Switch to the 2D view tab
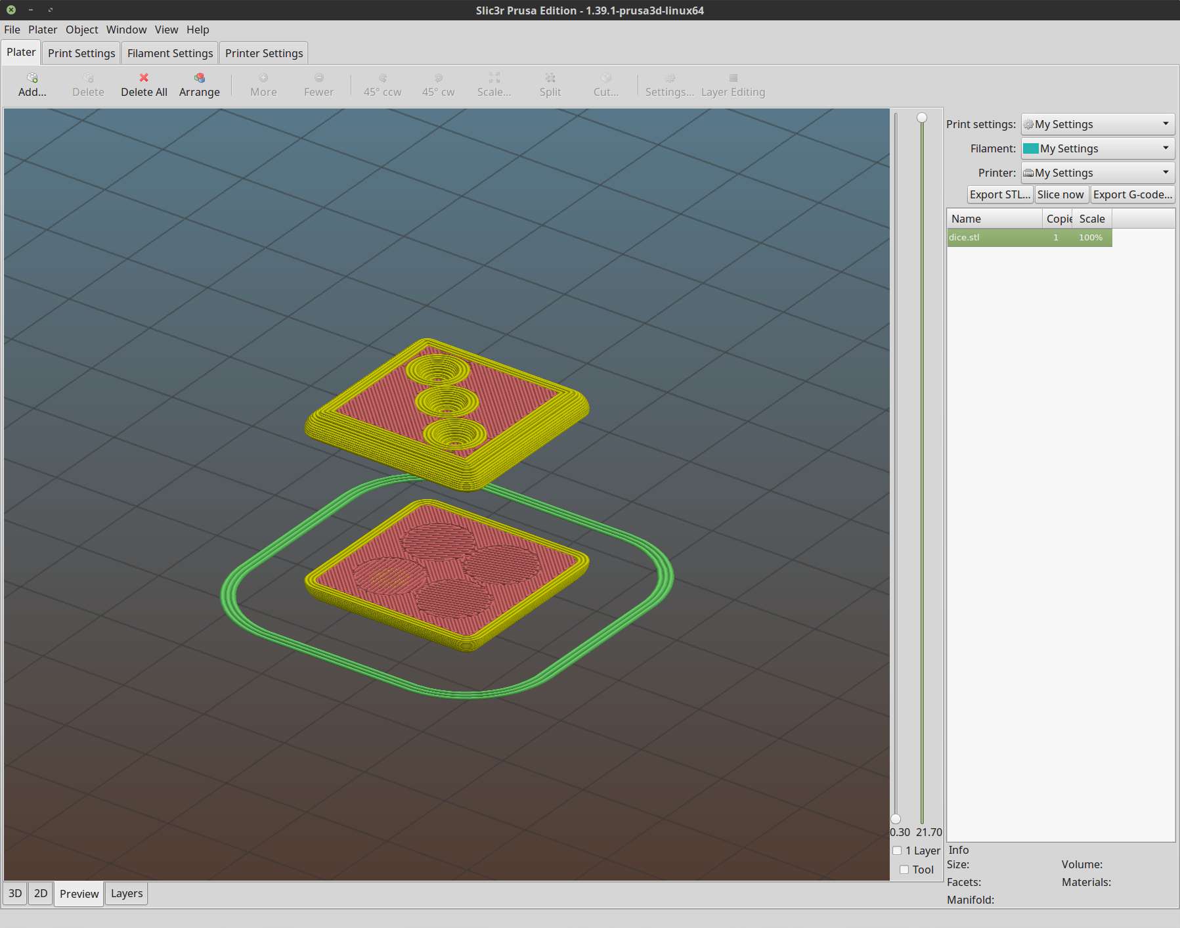Image resolution: width=1180 pixels, height=928 pixels. 41,893
